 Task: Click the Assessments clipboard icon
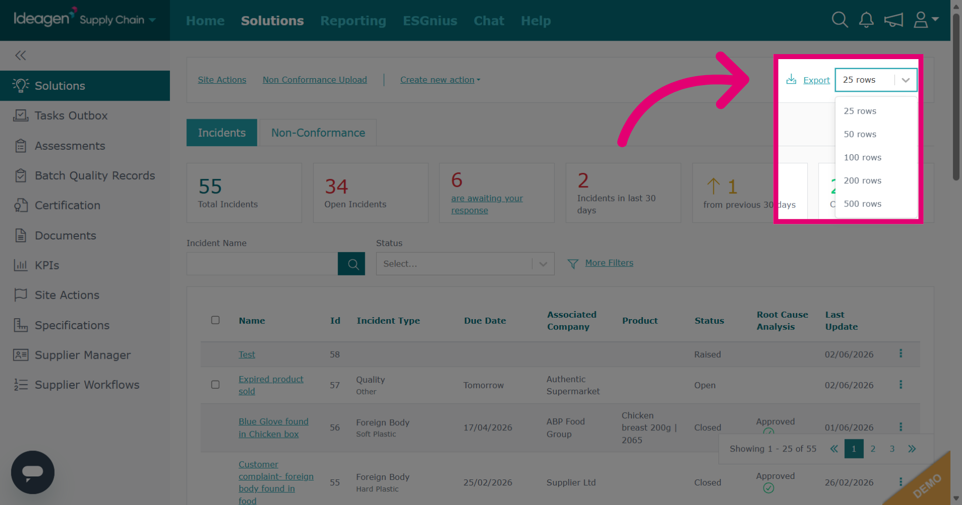21,146
